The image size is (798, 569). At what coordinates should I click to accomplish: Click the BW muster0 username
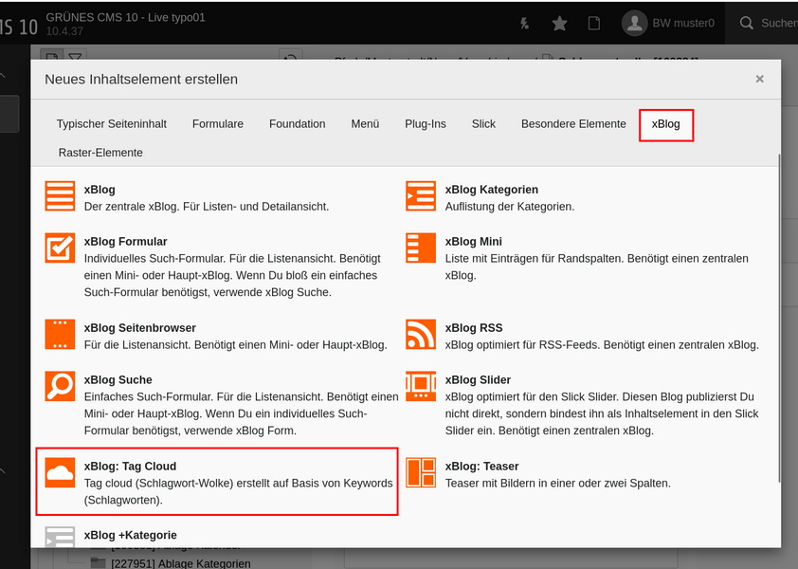tap(683, 24)
